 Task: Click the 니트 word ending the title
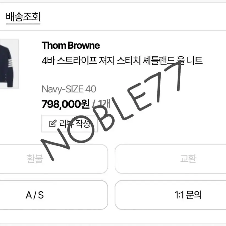(195, 60)
